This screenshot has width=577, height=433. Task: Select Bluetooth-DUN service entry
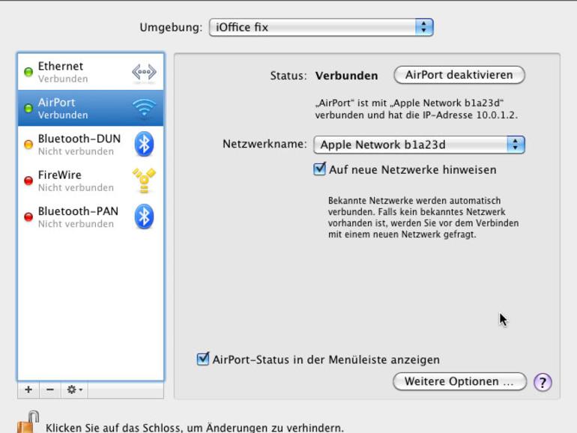point(91,144)
